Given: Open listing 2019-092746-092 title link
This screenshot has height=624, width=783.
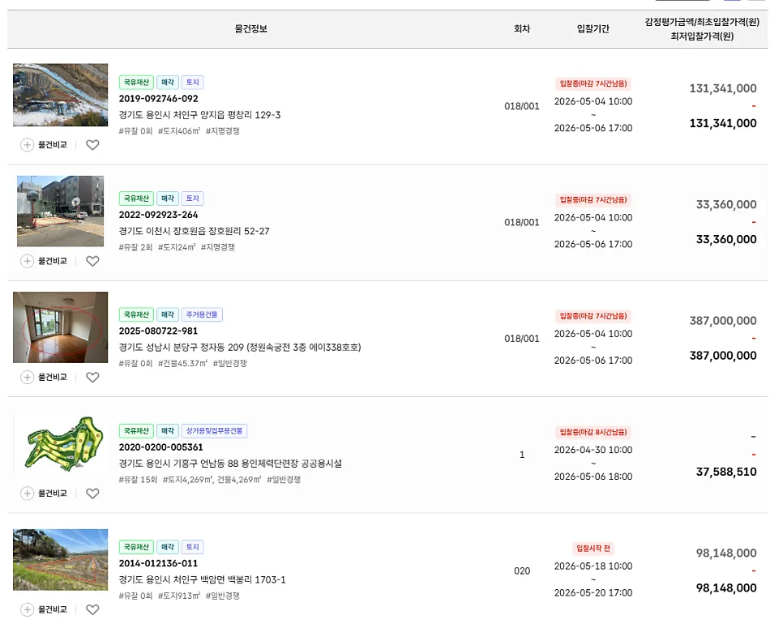Looking at the screenshot, I should (158, 99).
